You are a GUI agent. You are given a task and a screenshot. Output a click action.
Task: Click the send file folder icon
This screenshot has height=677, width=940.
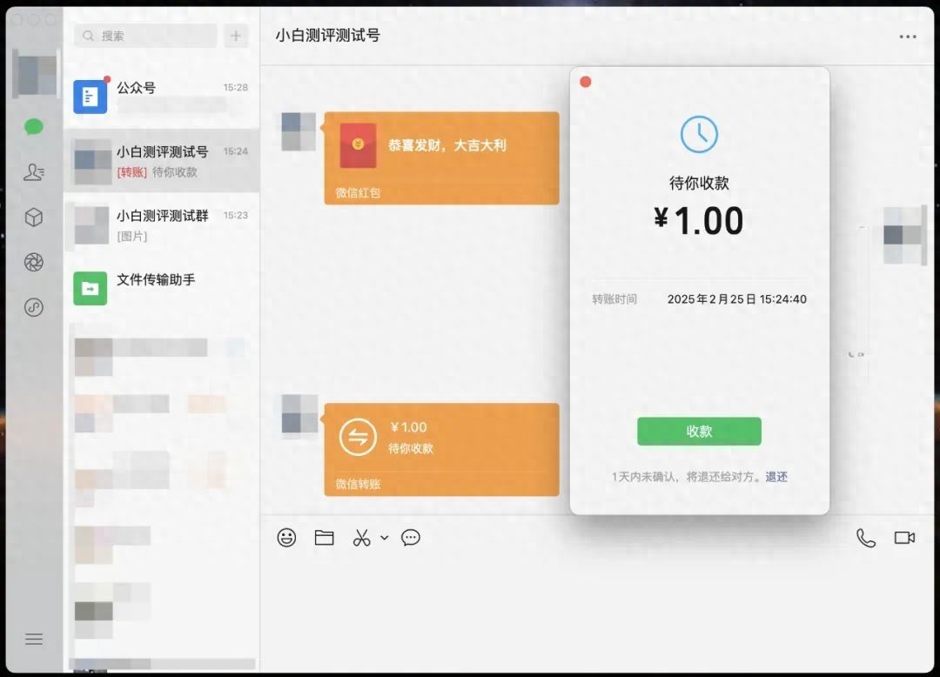325,538
